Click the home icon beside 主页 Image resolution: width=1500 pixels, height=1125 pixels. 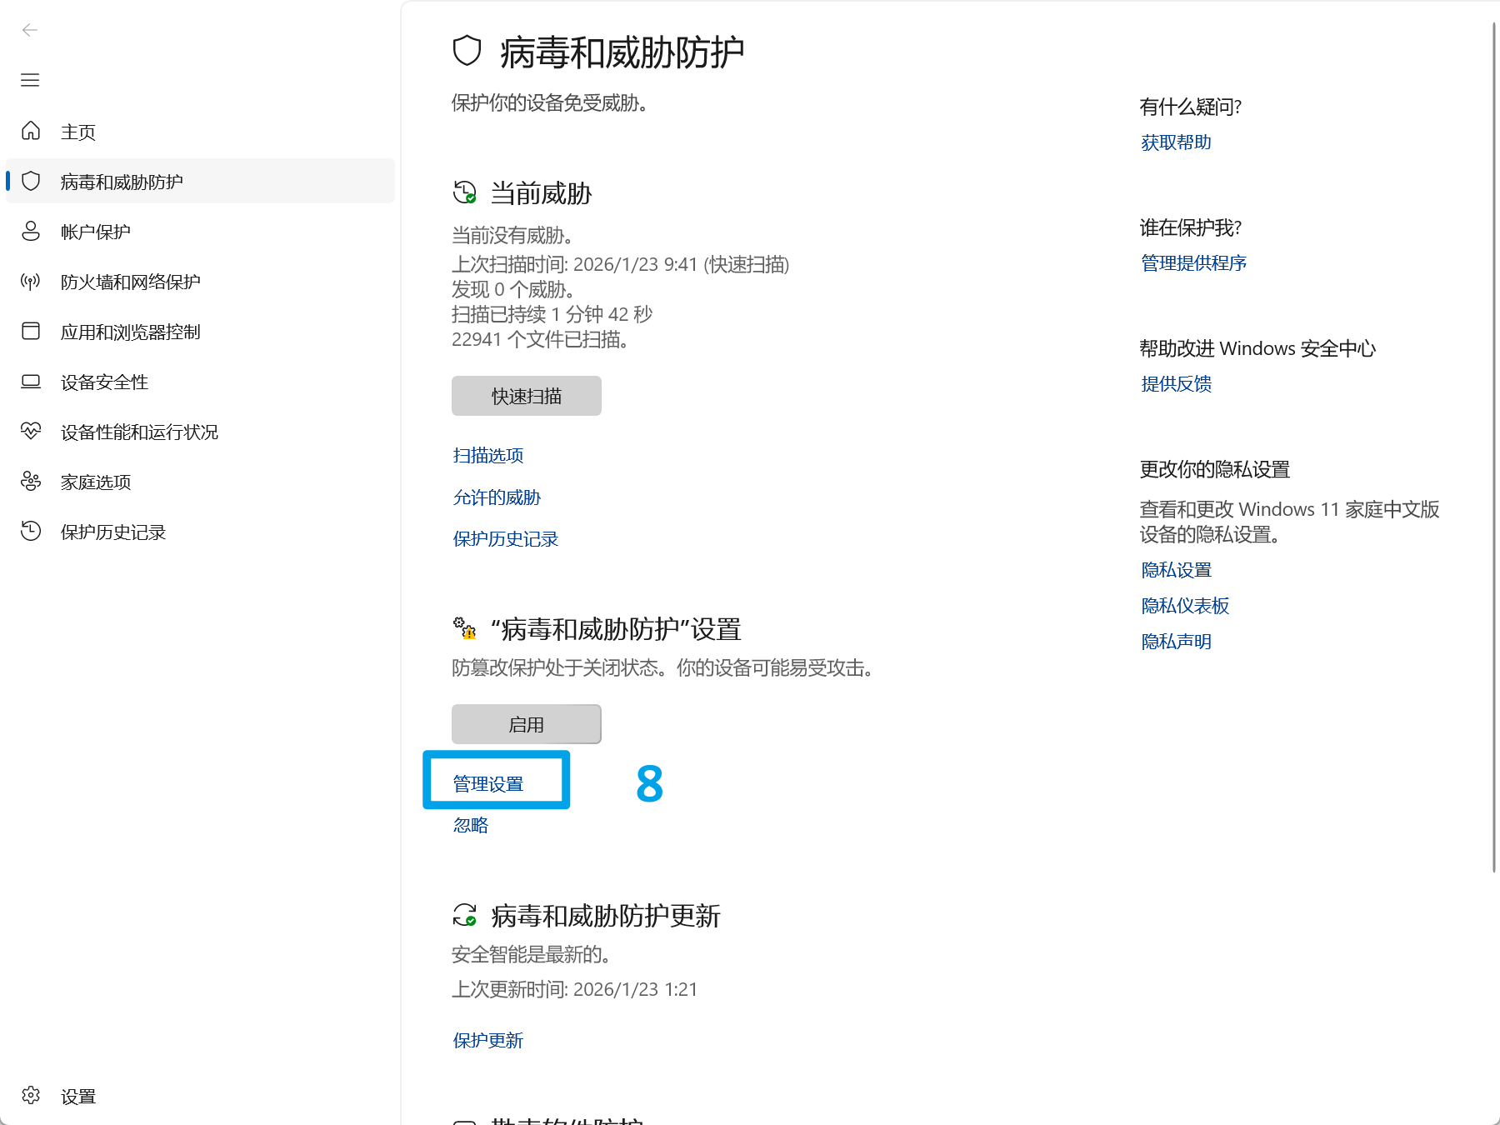click(x=31, y=131)
